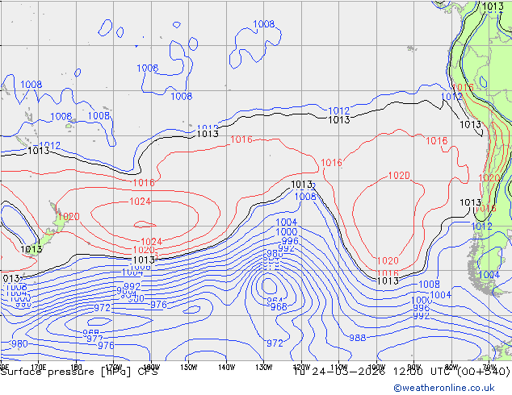The image size is (512, 395).
Task: Click the blue '1004' label above '1000' and '996'
Action: [x=287, y=222]
